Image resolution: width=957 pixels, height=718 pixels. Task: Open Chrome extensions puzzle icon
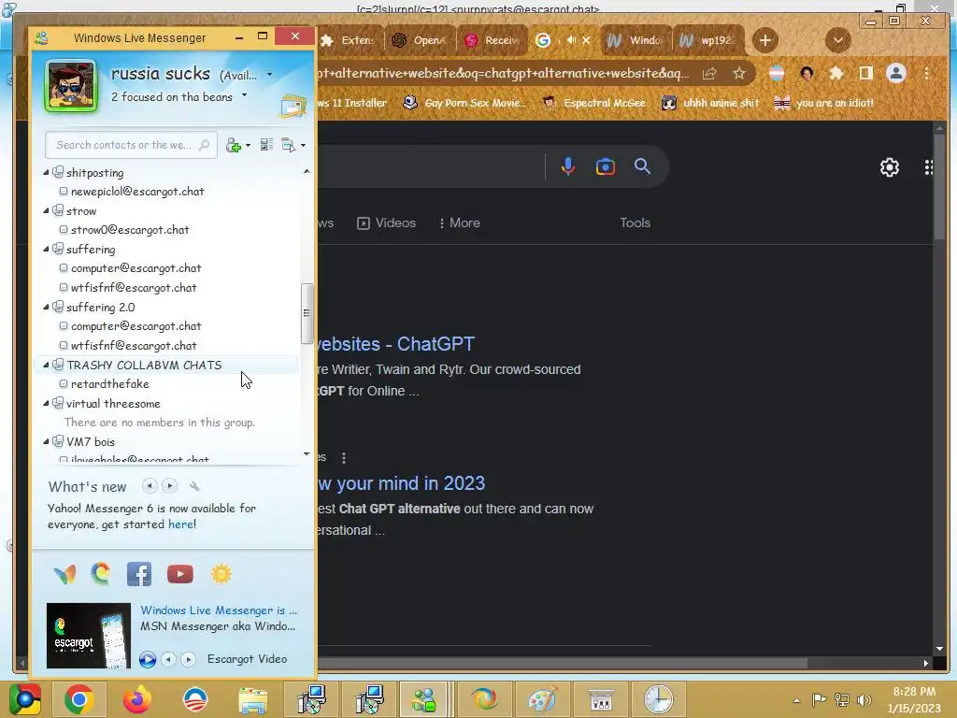(x=836, y=74)
